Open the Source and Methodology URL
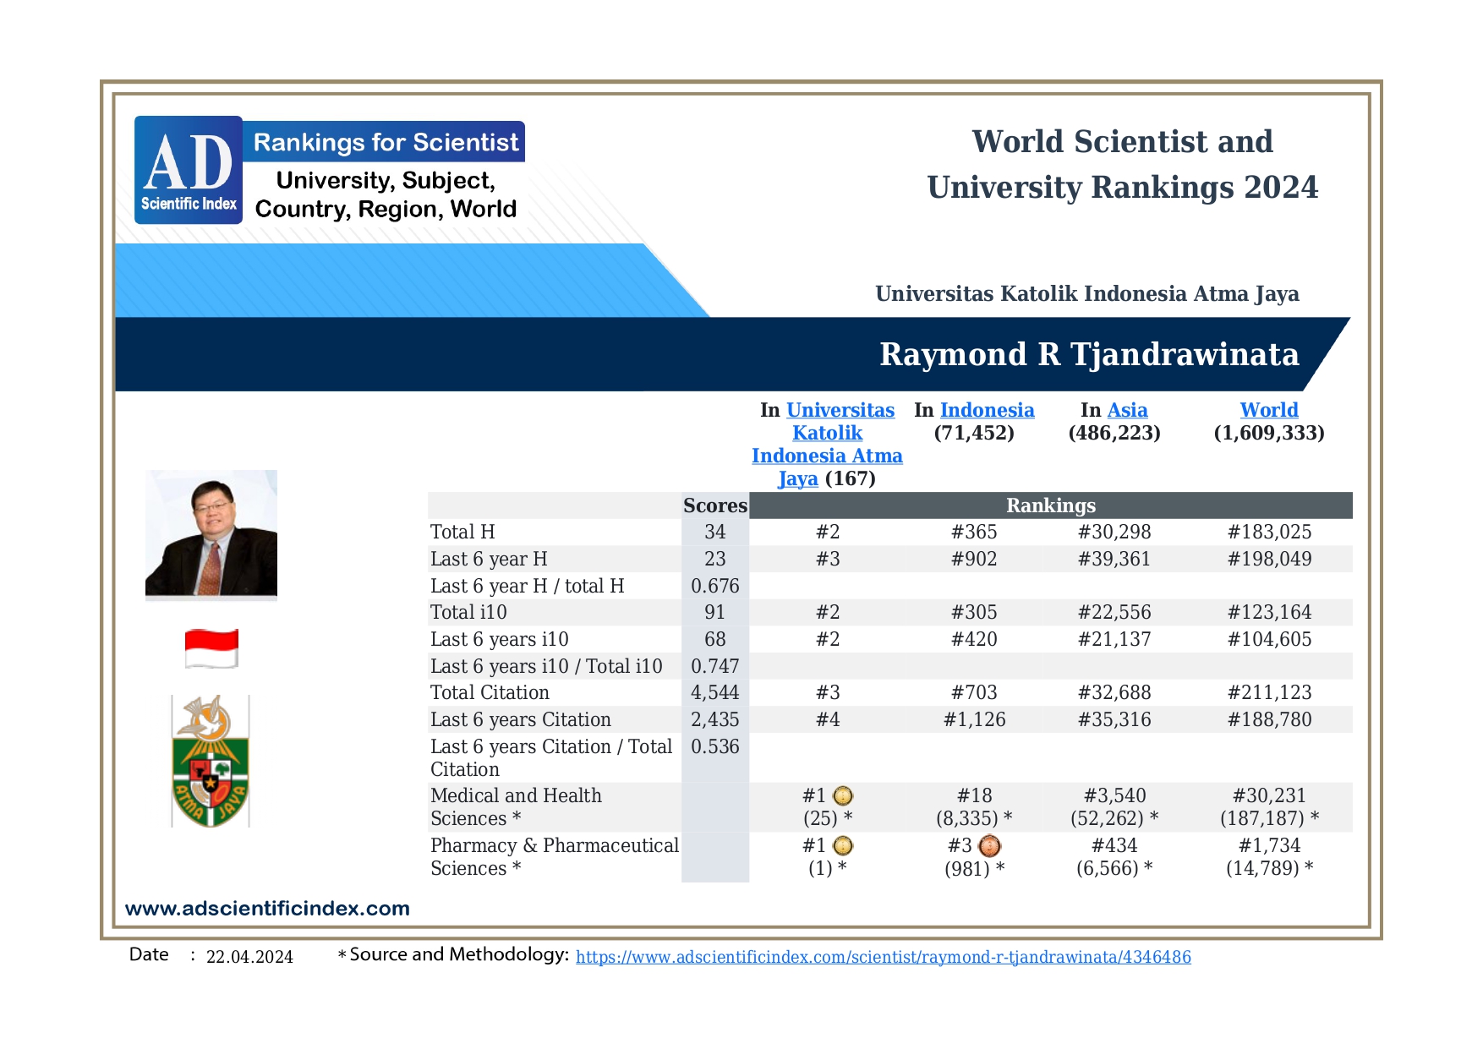 pyautogui.click(x=883, y=957)
